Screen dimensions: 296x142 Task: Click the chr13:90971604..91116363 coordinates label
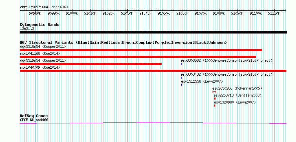tap(44, 7)
